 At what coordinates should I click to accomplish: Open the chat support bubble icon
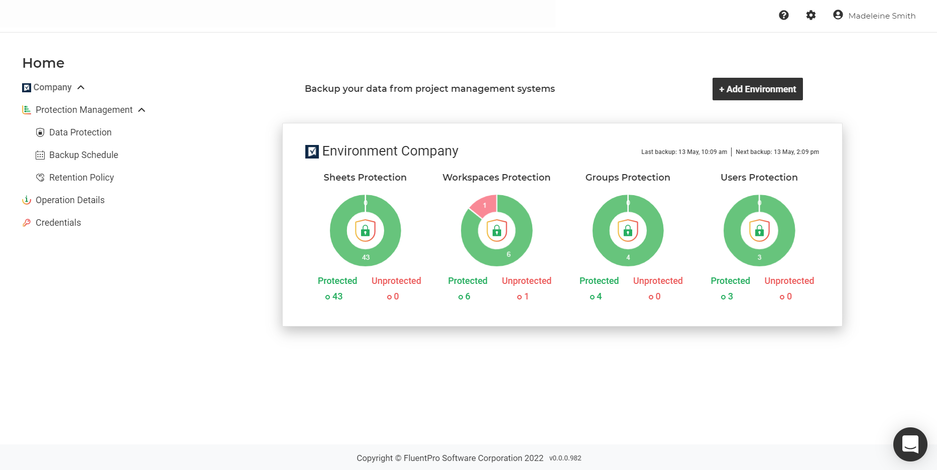pos(910,444)
